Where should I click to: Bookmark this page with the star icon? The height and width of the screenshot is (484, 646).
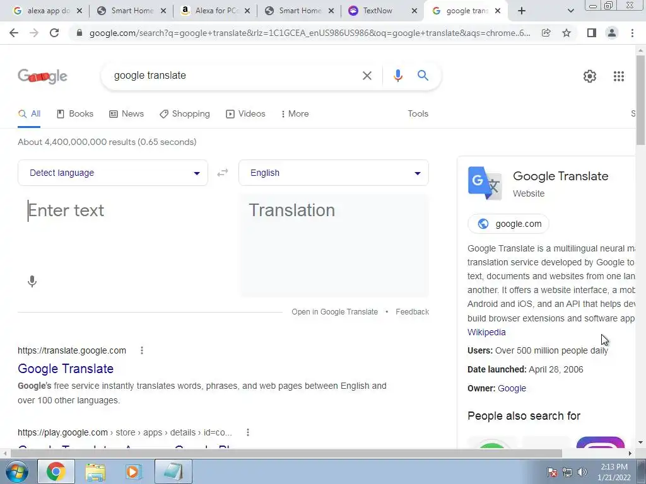tap(567, 33)
